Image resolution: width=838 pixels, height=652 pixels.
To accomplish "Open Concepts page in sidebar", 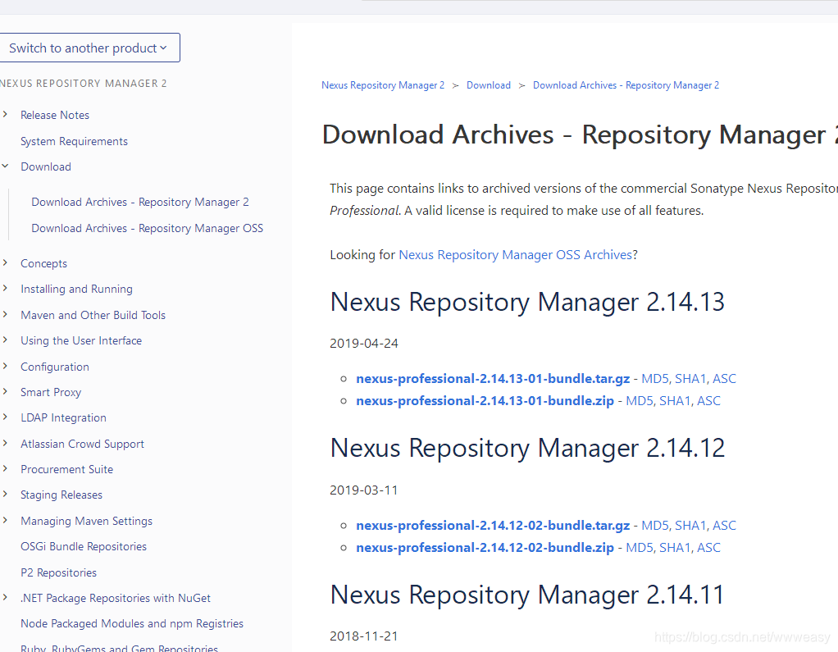I will (43, 263).
